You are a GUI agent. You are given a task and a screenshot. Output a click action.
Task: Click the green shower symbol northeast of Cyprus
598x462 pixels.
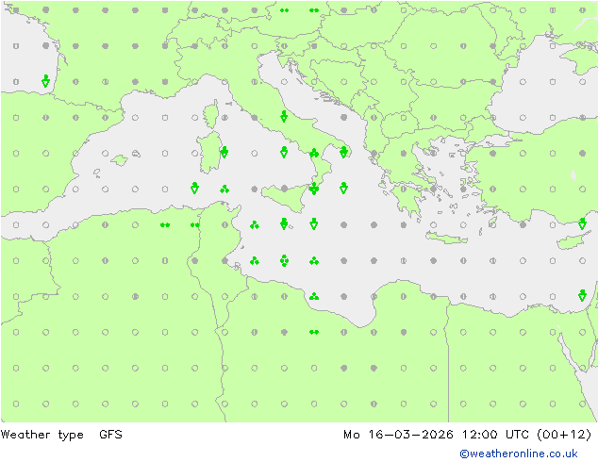tap(582, 223)
